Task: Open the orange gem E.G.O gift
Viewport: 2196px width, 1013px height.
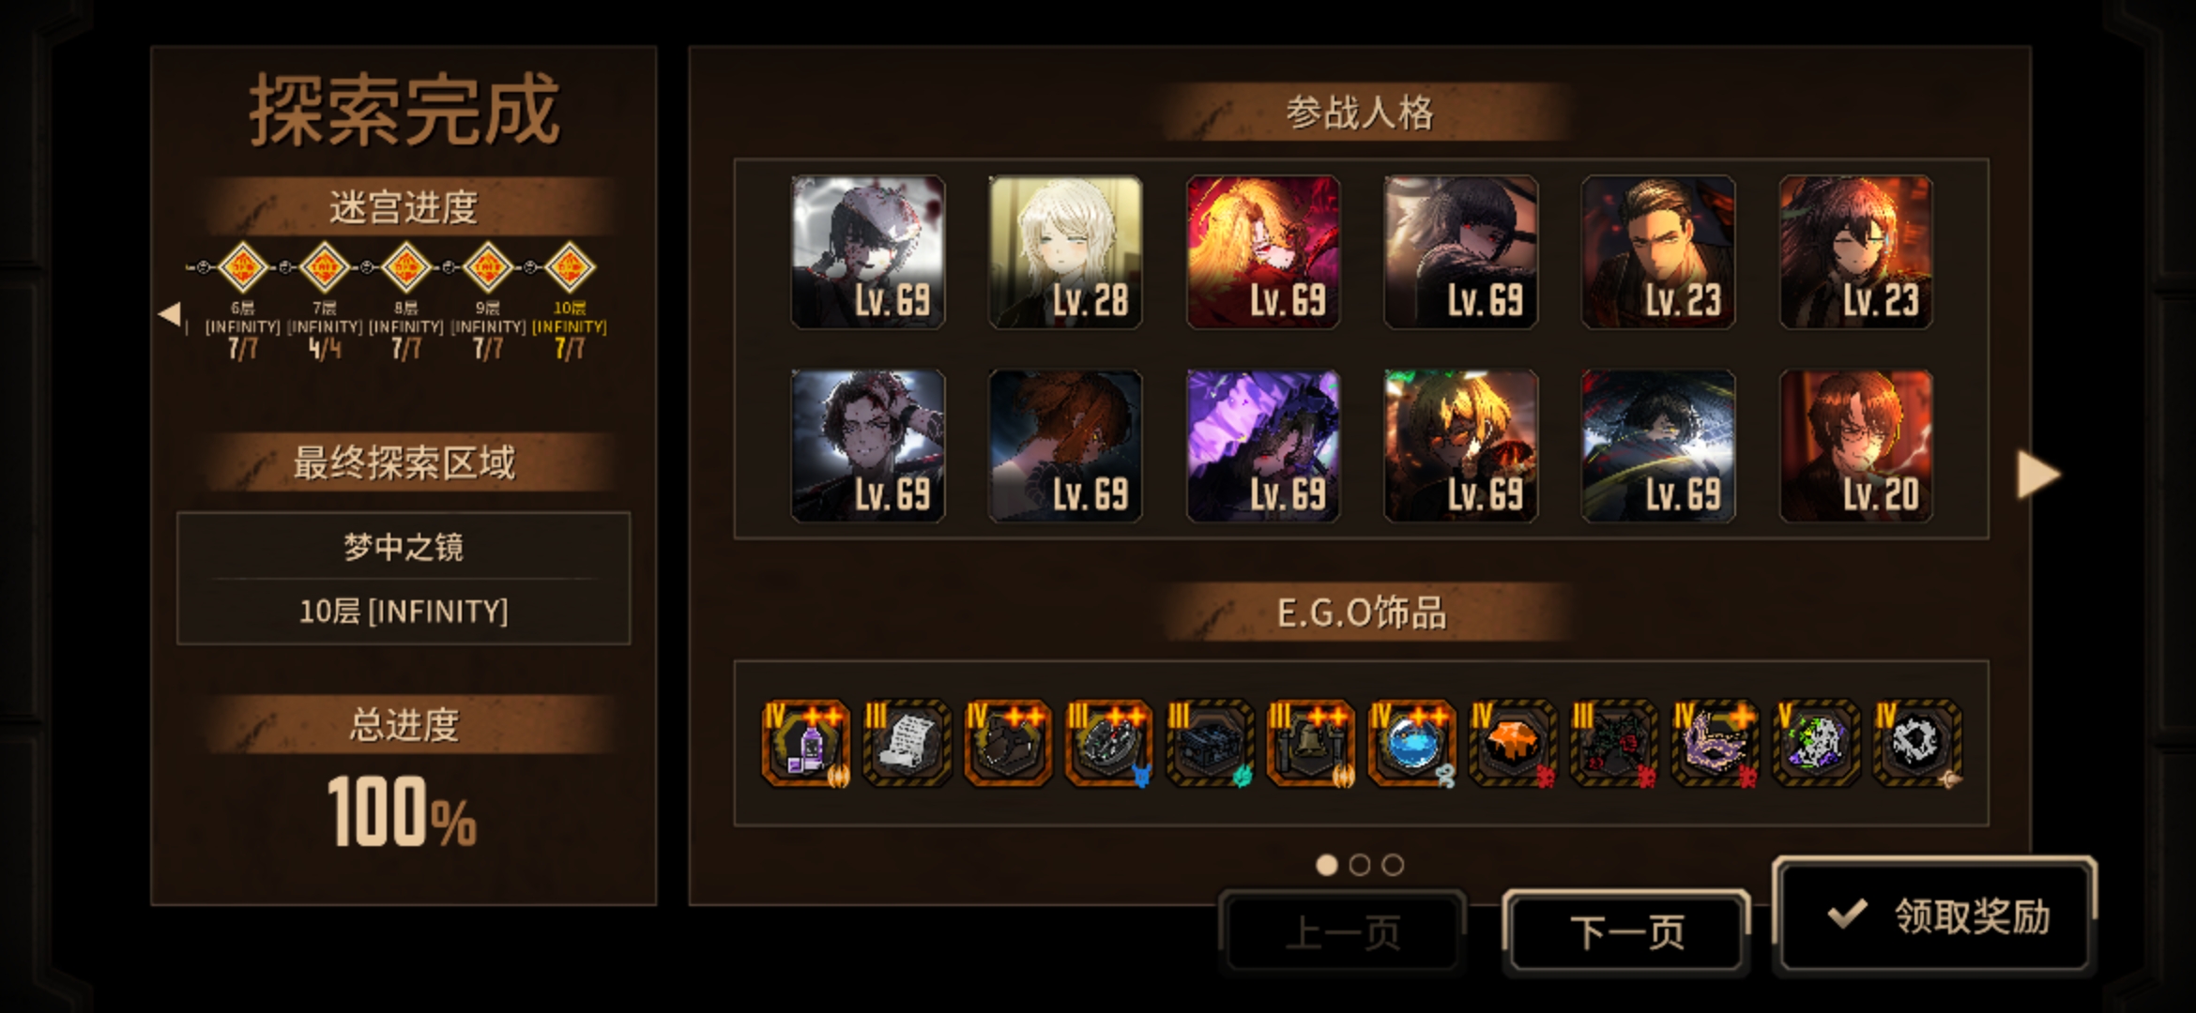Action: [x=1514, y=744]
